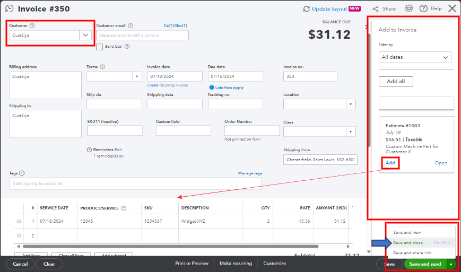Click the "Widget XYZ" description cell
Image resolution: width=461 pixels, height=272 pixels.
(x=210, y=221)
